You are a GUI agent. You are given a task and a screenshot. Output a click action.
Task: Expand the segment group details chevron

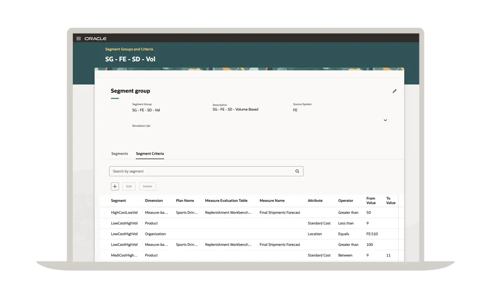(x=385, y=120)
